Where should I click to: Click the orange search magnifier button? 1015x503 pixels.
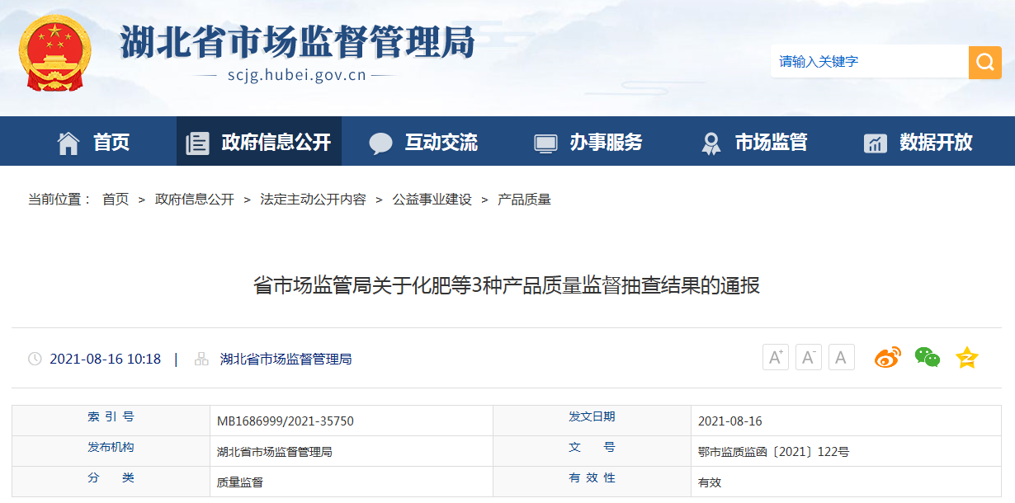(x=984, y=62)
